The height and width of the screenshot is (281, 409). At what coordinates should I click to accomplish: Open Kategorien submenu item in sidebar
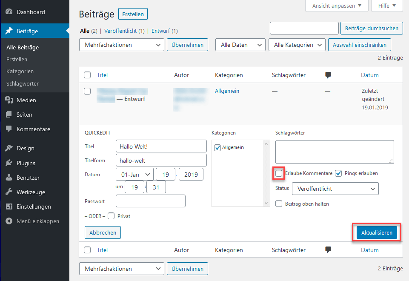20,72
